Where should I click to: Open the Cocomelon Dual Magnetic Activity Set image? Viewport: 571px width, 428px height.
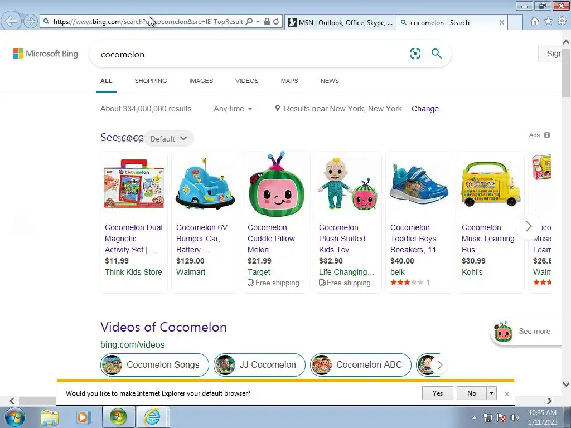pos(134,184)
